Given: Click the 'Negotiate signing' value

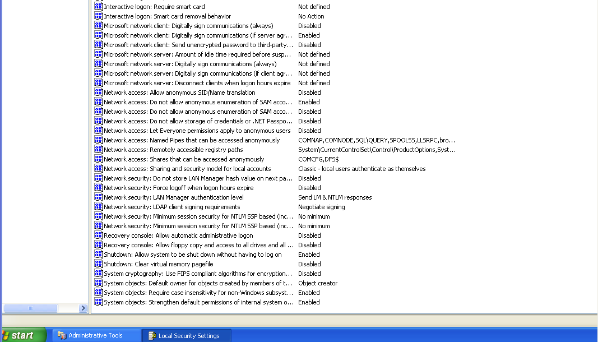Looking at the screenshot, I should tap(322, 207).
